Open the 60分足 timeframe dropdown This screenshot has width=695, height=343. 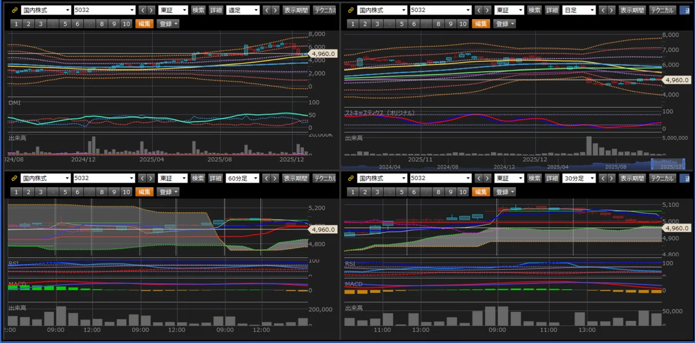243,178
